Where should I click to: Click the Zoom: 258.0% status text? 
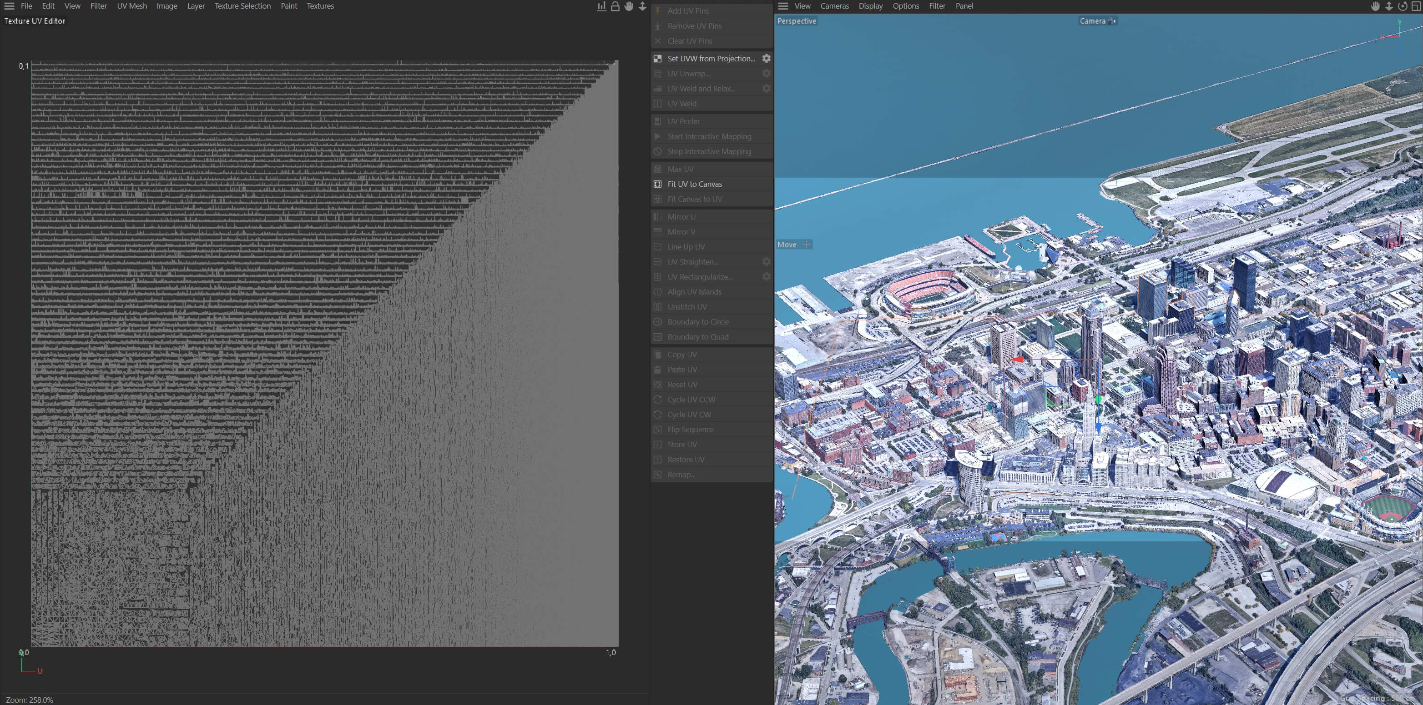coord(29,700)
